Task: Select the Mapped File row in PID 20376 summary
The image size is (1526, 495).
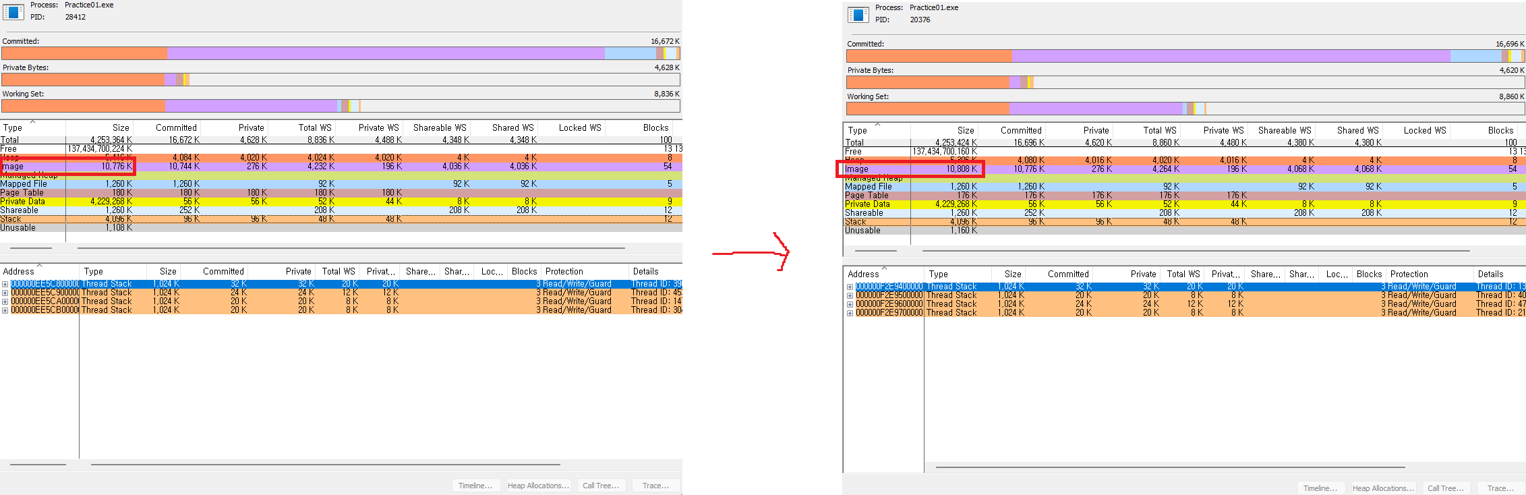Action: pos(1185,187)
